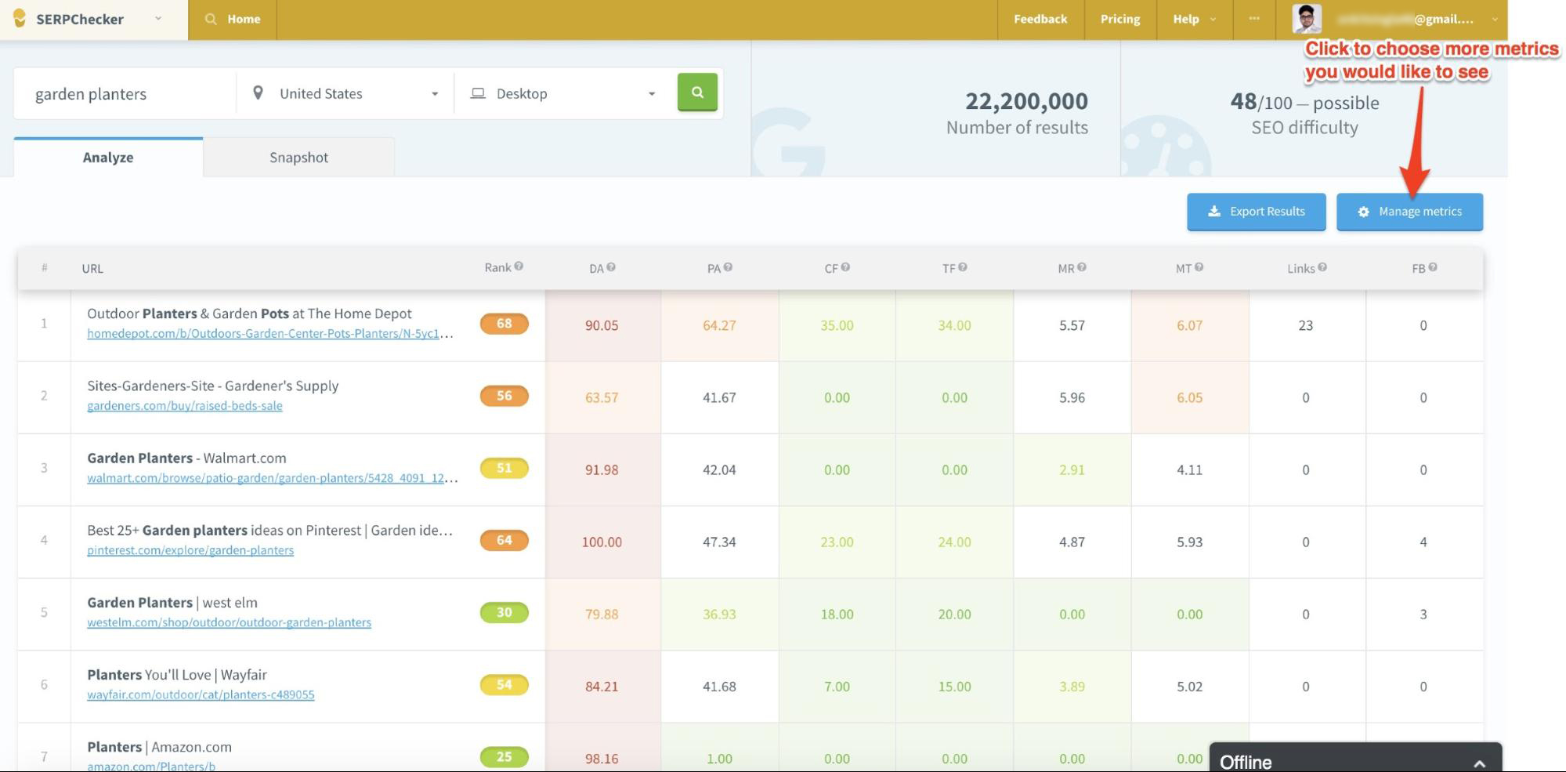Collapse the Offline chat widget
This screenshot has width=1566, height=772.
1479,761
